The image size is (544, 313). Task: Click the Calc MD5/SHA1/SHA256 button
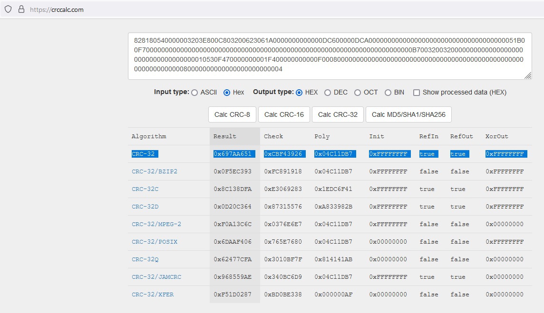coord(408,114)
